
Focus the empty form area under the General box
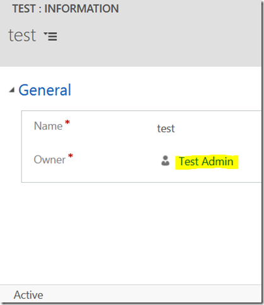[130, 233]
